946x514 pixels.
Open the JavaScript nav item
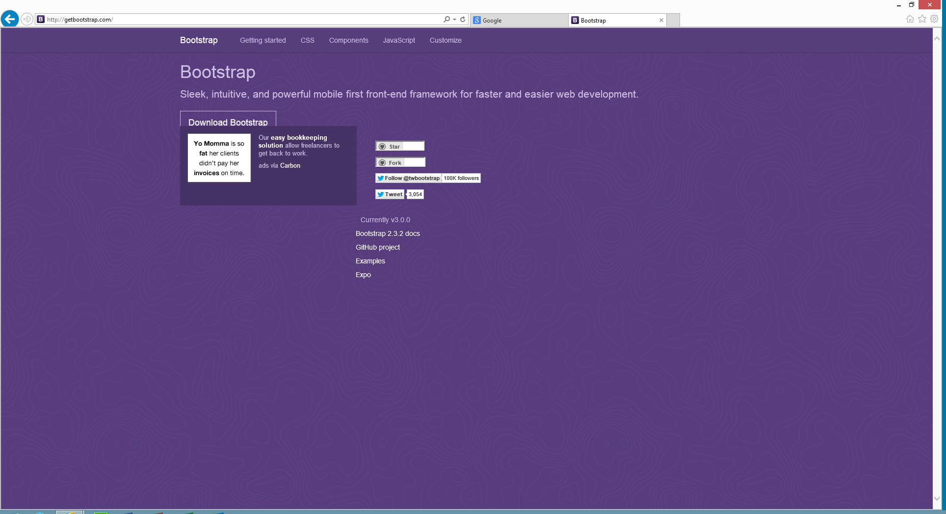click(399, 40)
